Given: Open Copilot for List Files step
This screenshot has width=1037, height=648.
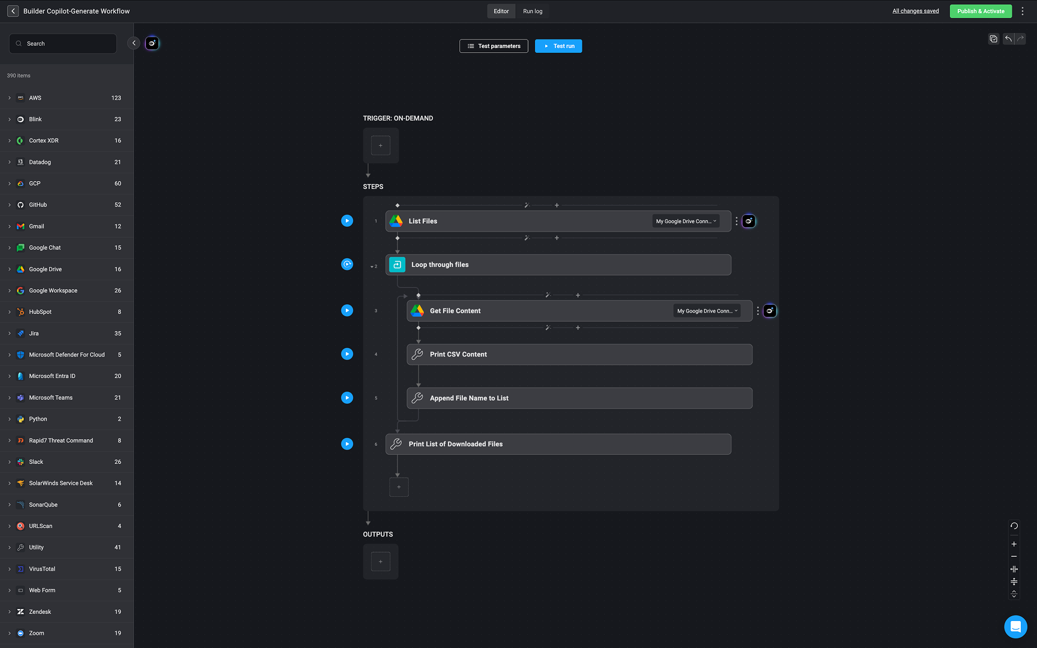Looking at the screenshot, I should pos(749,221).
